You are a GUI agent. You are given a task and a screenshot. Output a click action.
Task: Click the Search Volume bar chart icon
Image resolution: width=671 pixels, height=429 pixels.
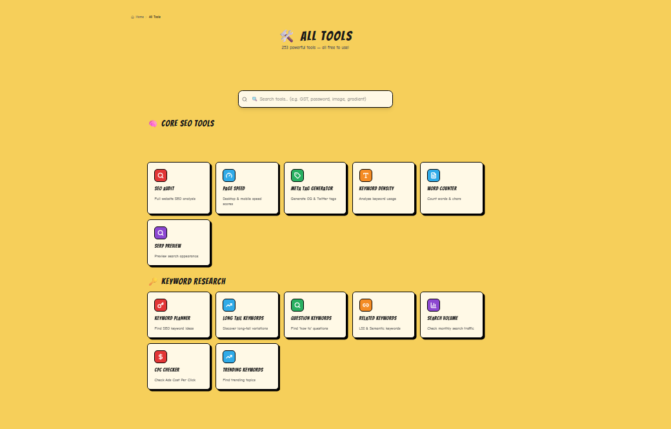pos(434,304)
